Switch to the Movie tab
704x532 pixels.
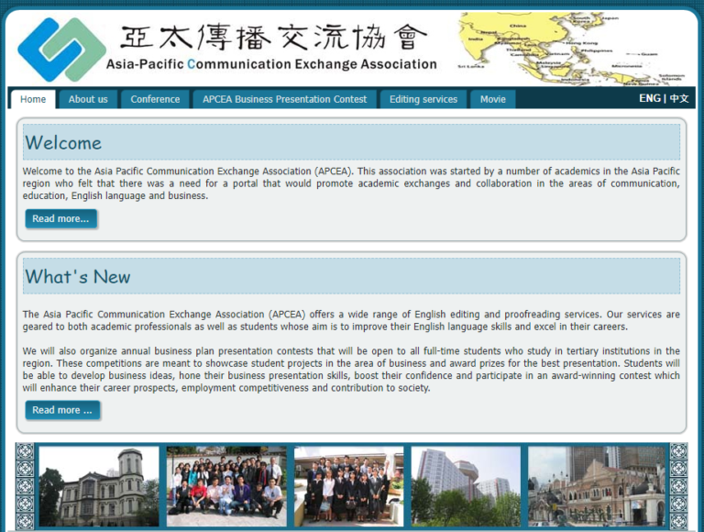492,99
